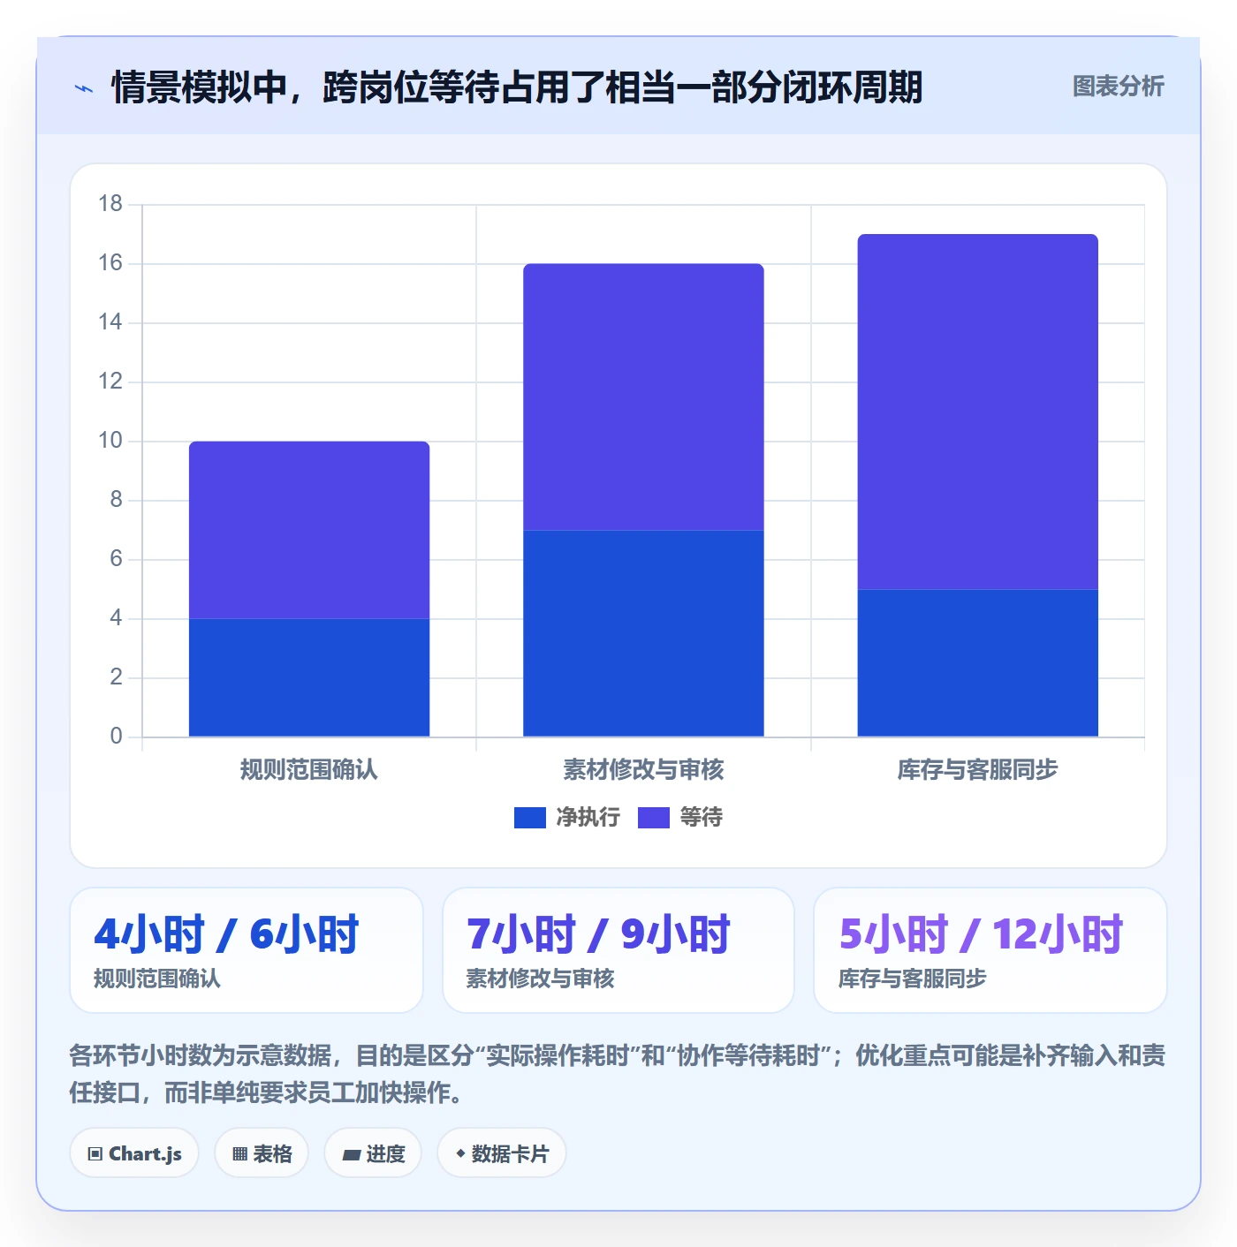Open the 5小时 / 12小时 data card
Image resolution: width=1237 pixels, height=1247 pixels.
[x=990, y=950]
